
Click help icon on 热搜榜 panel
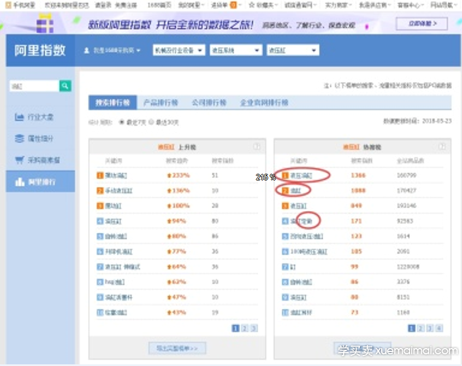pyautogui.click(x=442, y=147)
